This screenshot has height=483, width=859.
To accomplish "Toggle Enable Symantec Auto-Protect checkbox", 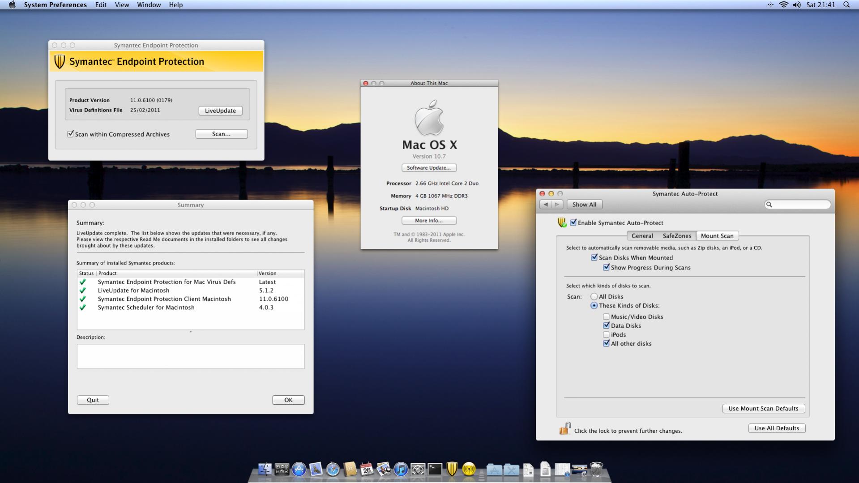I will click(573, 222).
